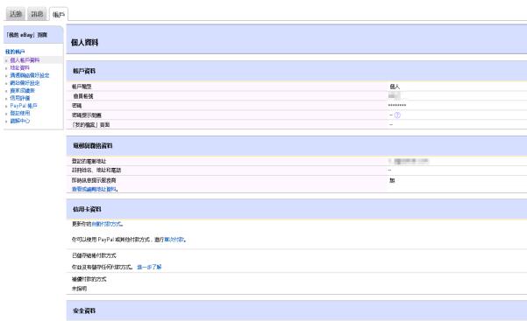This screenshot has height=321, width=527.
Task: Click the 密碼提示問題 row label
Action: click(87, 115)
